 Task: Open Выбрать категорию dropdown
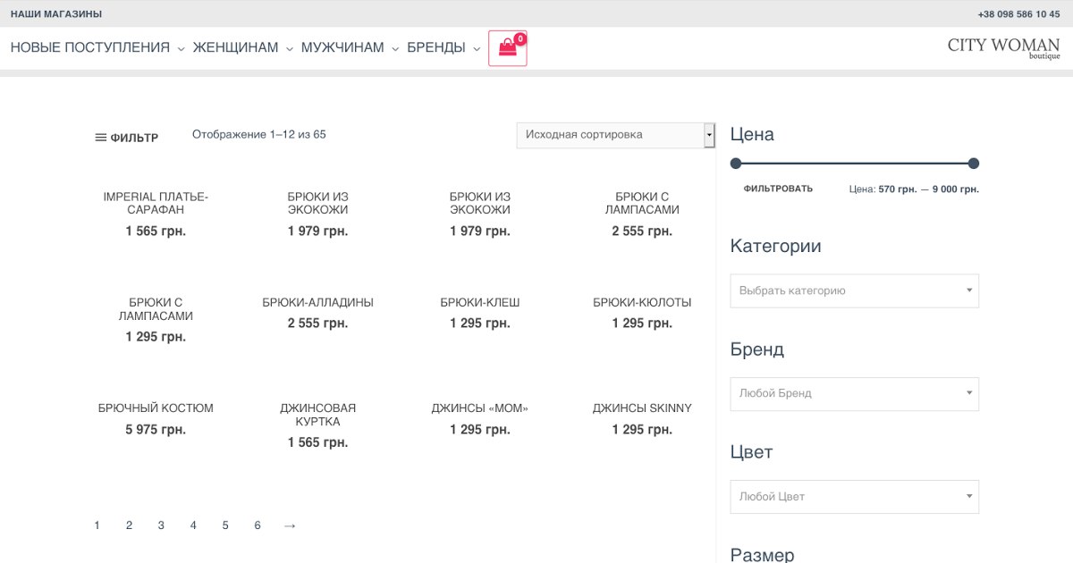(x=855, y=290)
